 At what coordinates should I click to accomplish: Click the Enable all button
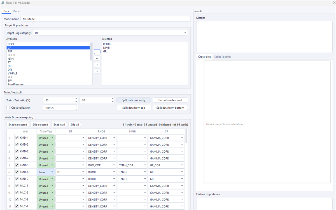pyautogui.click(x=59, y=125)
